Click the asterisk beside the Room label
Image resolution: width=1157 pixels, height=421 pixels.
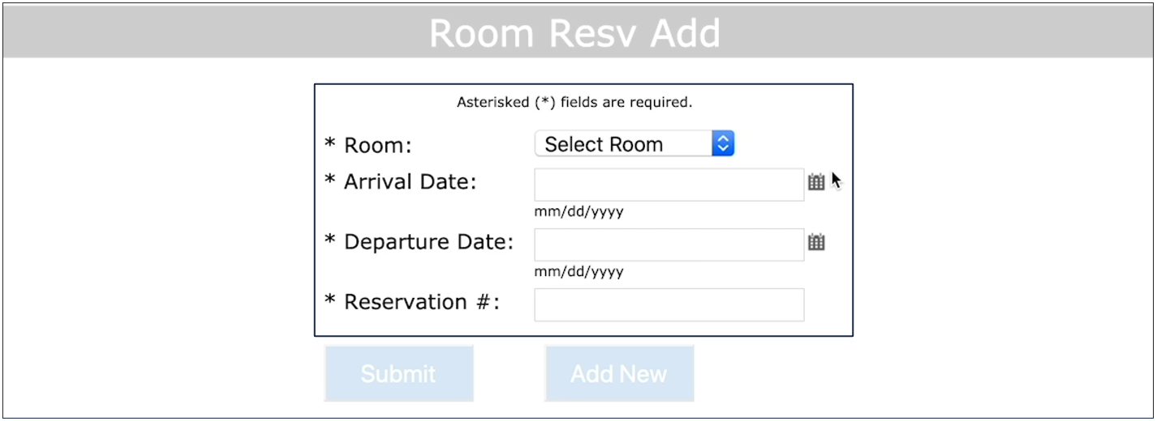[330, 144]
